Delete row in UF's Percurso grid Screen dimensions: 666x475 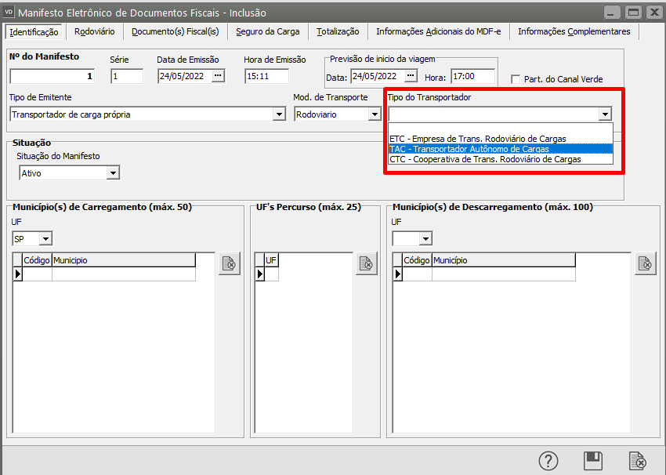(365, 264)
